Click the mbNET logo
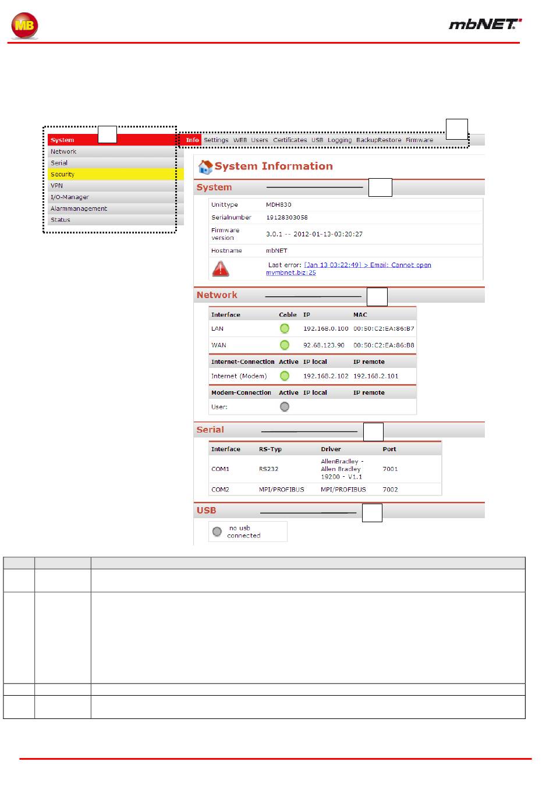Viewport: 553px width, 797px height. pos(485,24)
